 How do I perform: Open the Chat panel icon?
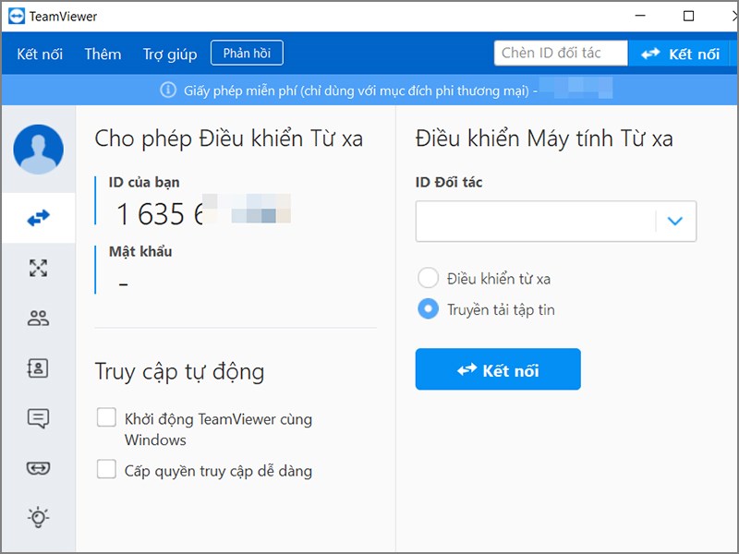tap(38, 418)
